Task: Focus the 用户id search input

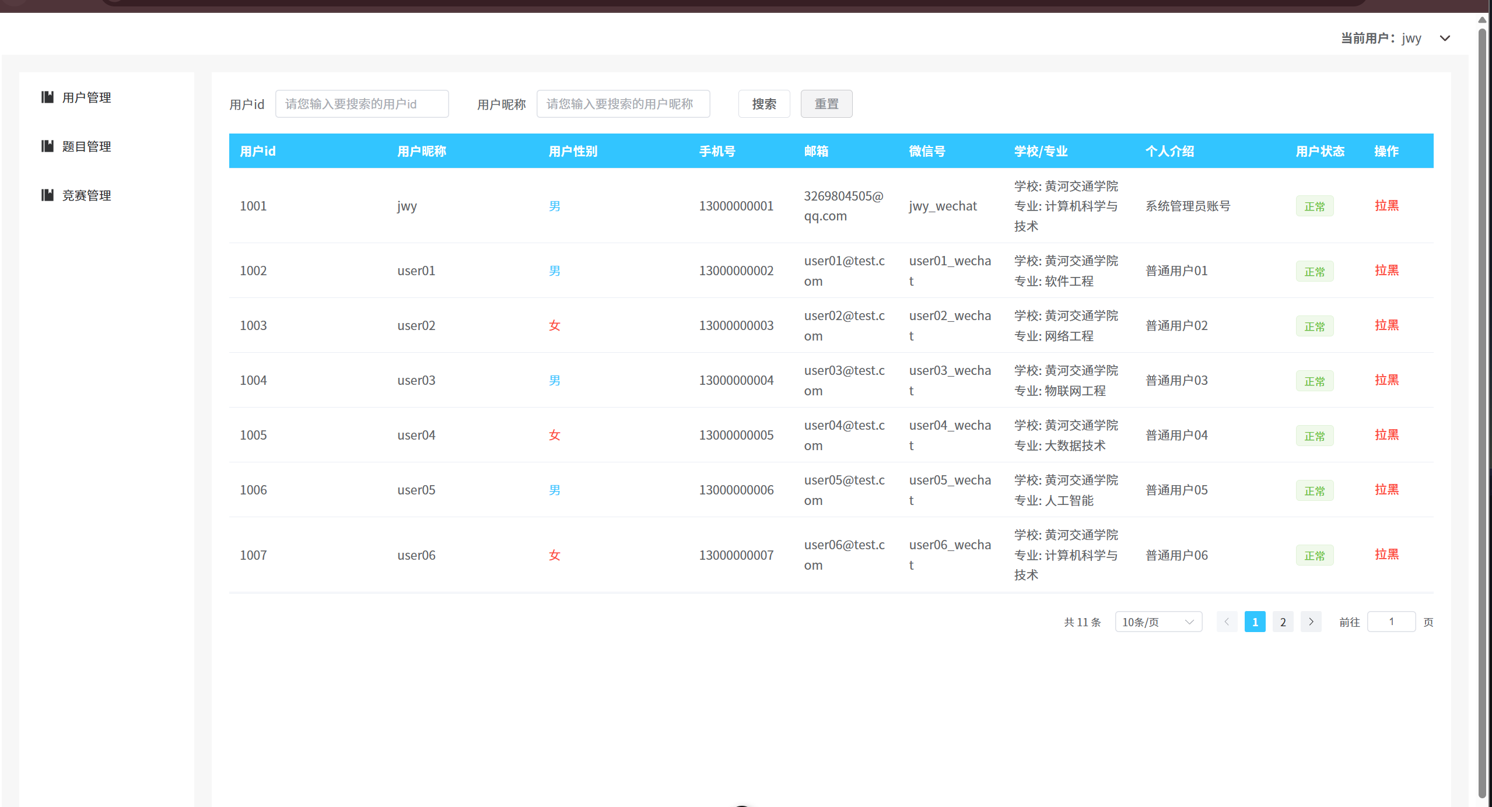Action: (362, 104)
